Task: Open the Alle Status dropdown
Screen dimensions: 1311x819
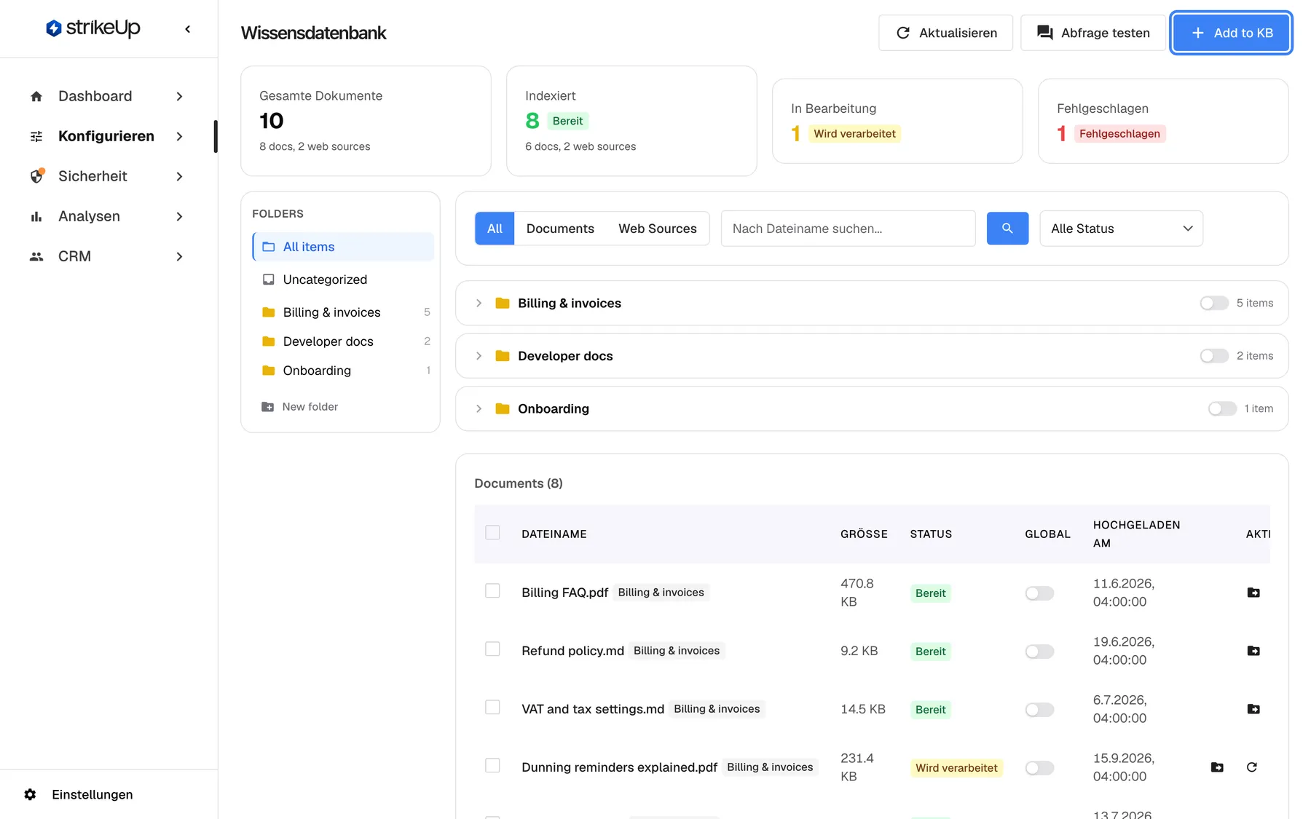Action: [1121, 229]
